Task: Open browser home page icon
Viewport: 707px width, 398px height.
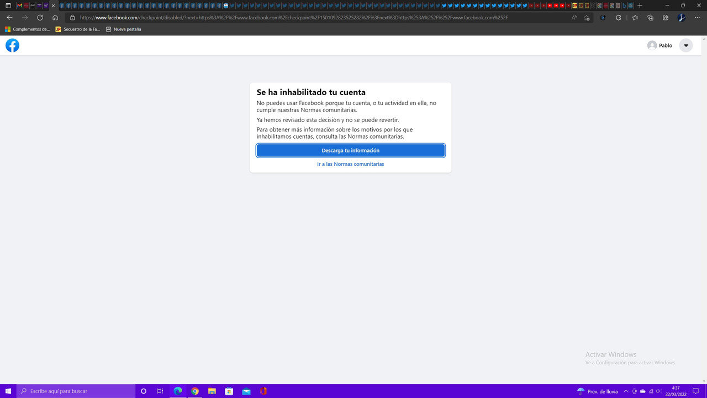Action: coord(55,18)
